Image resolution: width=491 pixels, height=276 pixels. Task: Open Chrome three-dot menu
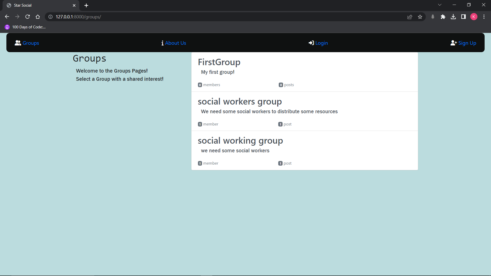[484, 17]
